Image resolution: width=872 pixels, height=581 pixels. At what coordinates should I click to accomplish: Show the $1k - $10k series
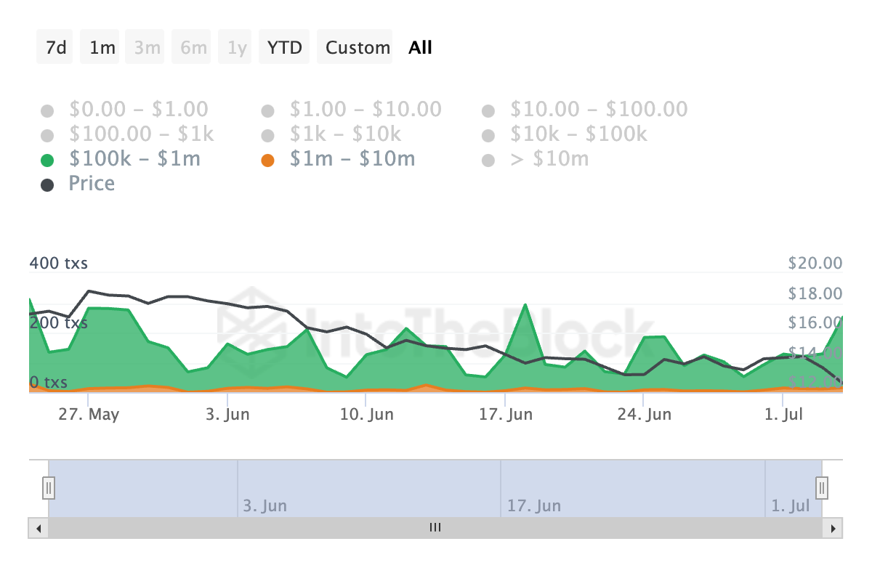tap(345, 134)
